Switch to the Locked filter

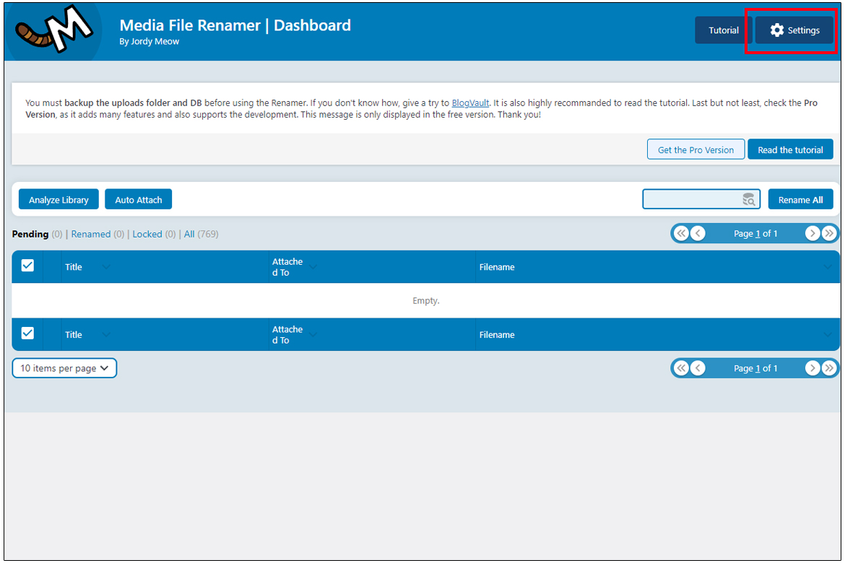point(147,234)
